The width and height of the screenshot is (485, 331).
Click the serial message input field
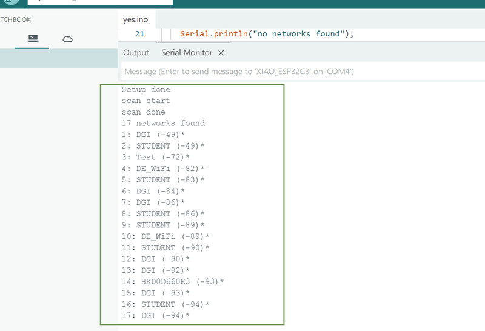click(303, 72)
